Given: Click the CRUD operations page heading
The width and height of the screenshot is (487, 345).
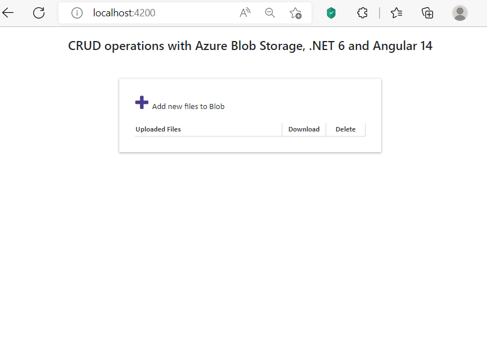Looking at the screenshot, I should pyautogui.click(x=250, y=46).
